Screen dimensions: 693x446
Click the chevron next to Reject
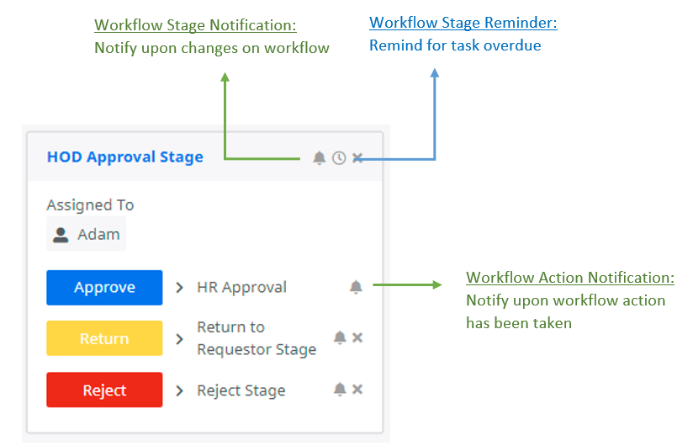click(179, 390)
